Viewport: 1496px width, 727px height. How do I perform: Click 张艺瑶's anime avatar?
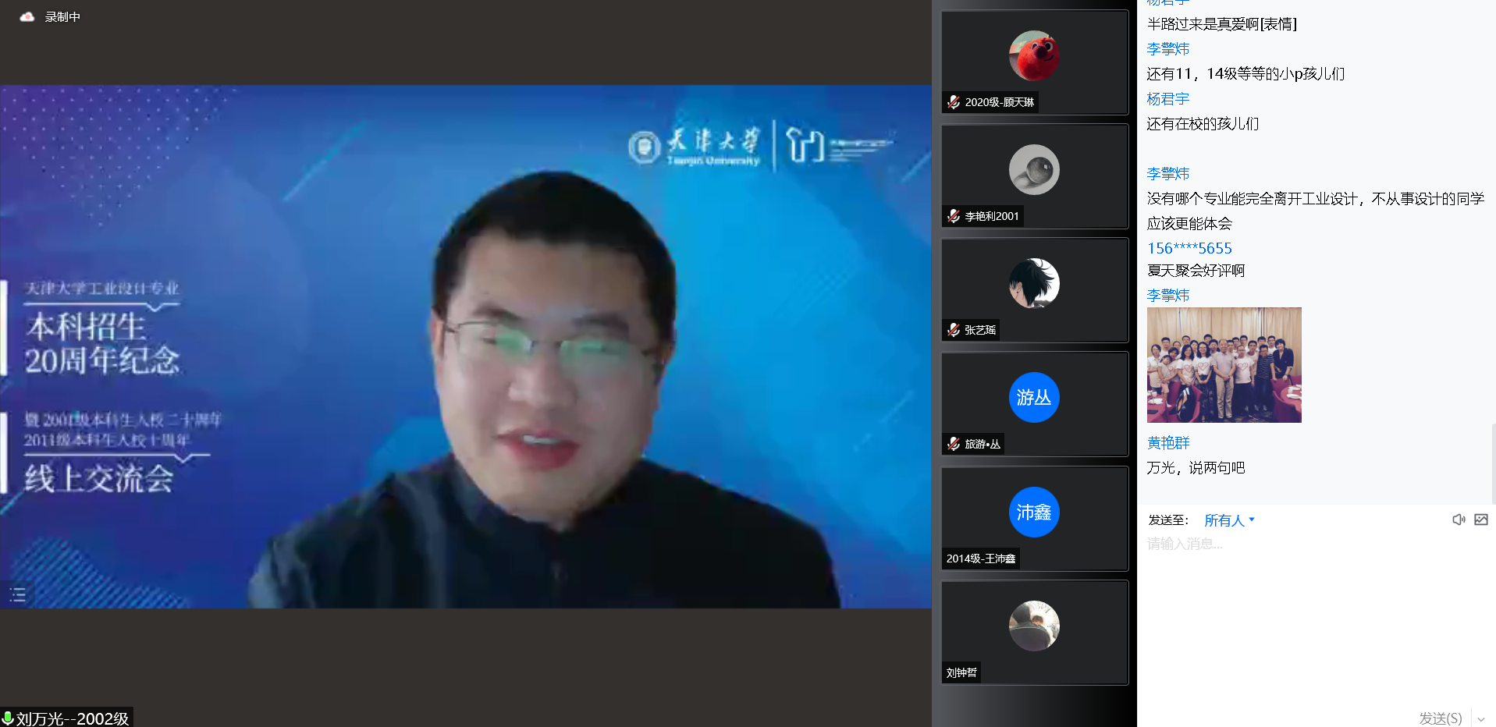click(1033, 284)
